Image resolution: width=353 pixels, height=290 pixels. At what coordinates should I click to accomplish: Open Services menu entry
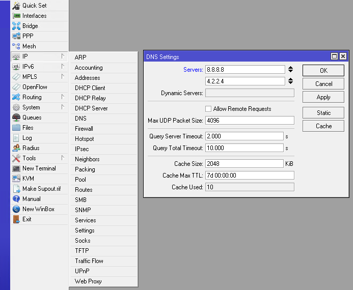[x=103, y=220]
